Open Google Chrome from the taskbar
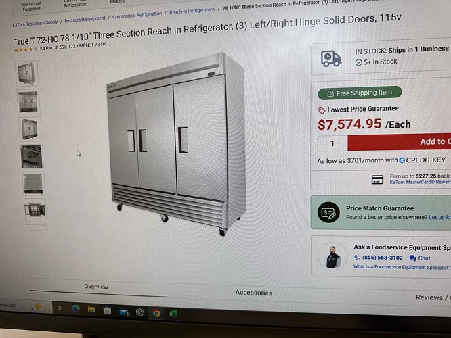This screenshot has height=338, width=451. point(156,313)
